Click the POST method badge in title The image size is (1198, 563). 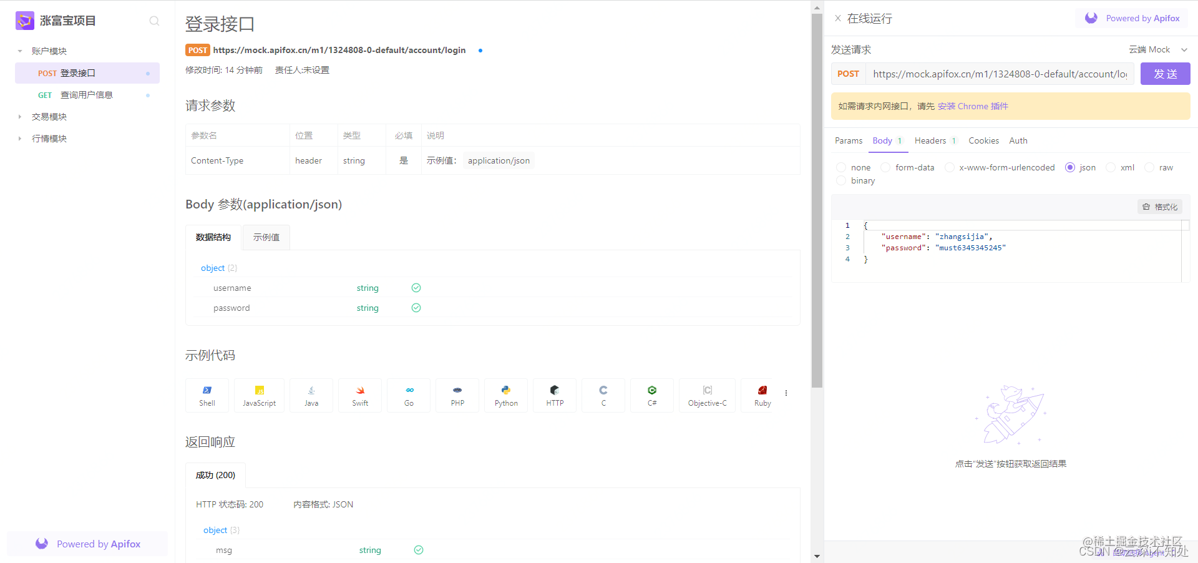[x=198, y=50]
